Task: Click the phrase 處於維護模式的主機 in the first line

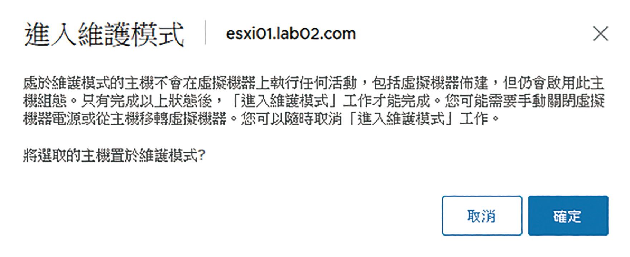Action: 90,83
